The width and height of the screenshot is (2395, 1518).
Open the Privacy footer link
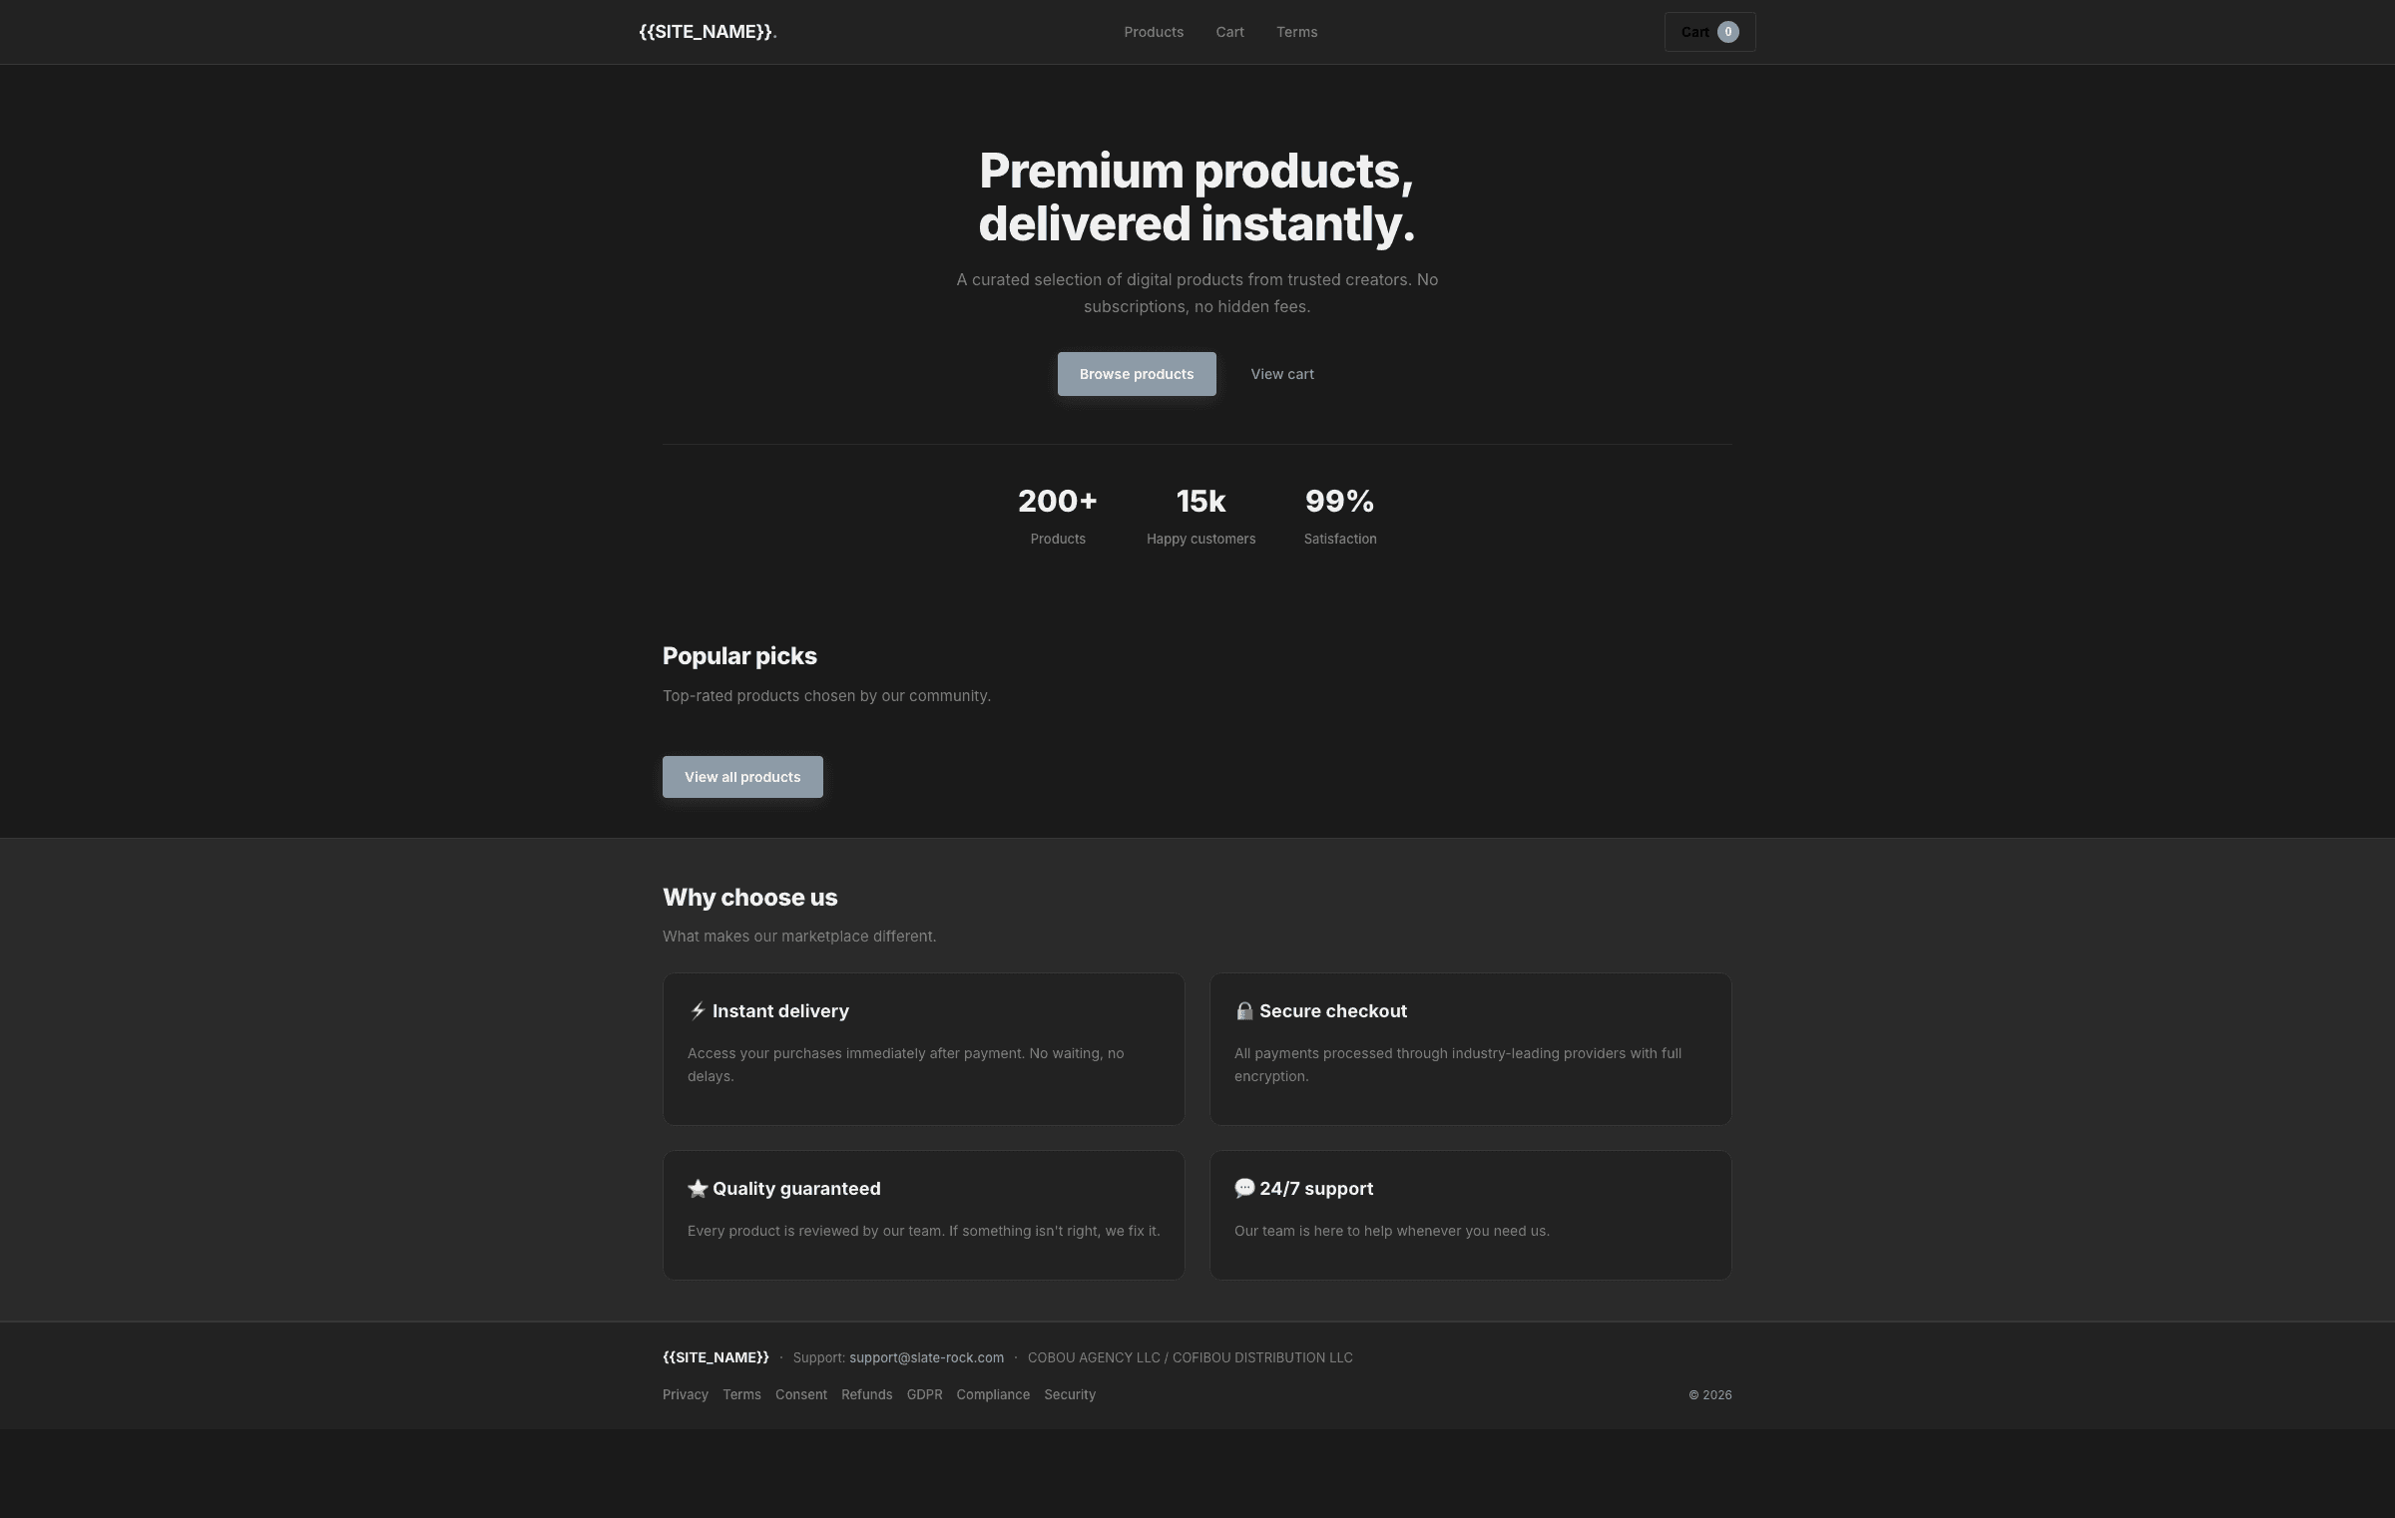click(x=686, y=1394)
